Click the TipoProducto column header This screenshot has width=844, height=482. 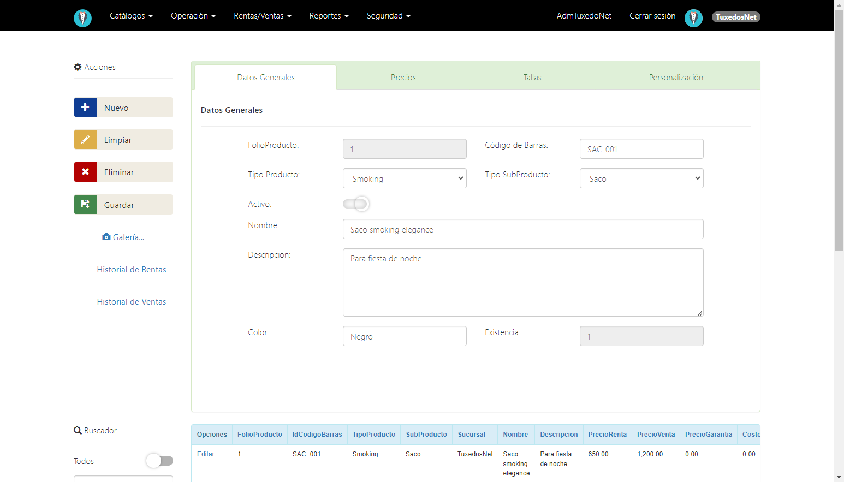[374, 435]
